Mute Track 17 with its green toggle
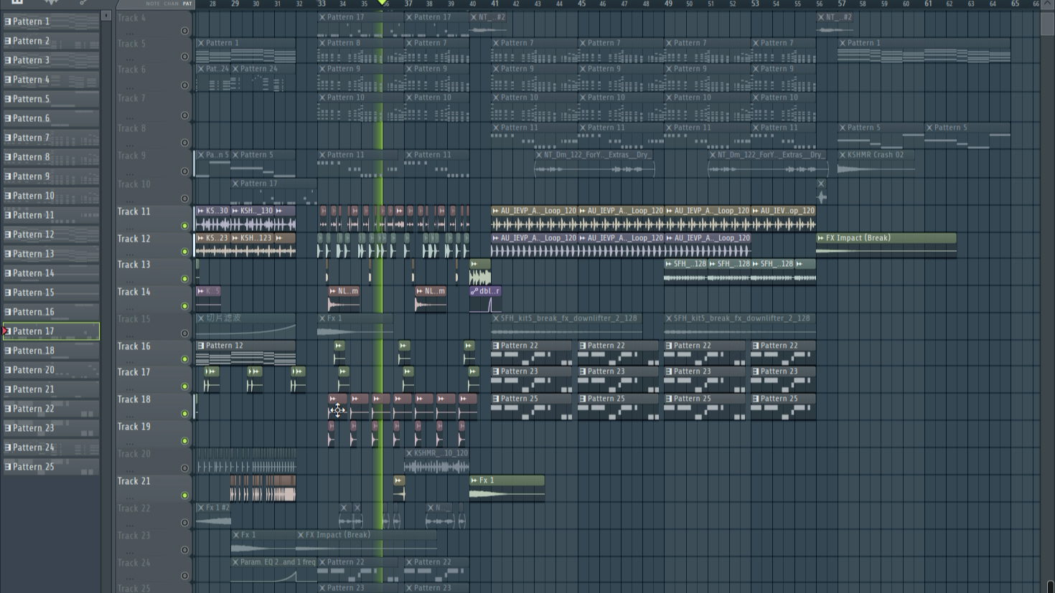The height and width of the screenshot is (593, 1055). (x=184, y=386)
